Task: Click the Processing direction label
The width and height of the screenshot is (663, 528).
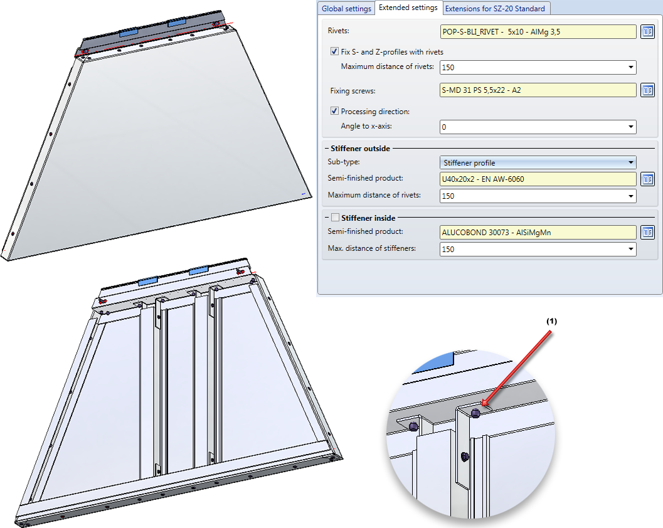Action: point(375,112)
